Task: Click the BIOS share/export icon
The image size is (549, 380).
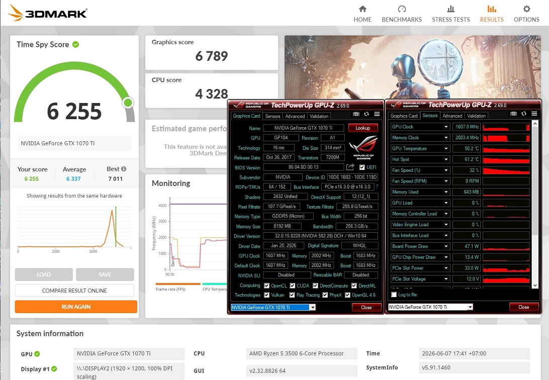Action: [350, 167]
